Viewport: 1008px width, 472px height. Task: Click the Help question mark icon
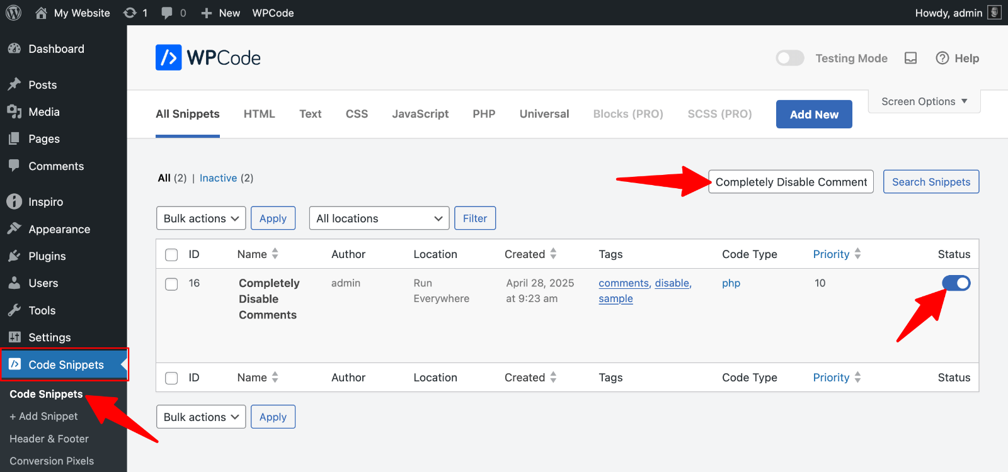click(942, 59)
